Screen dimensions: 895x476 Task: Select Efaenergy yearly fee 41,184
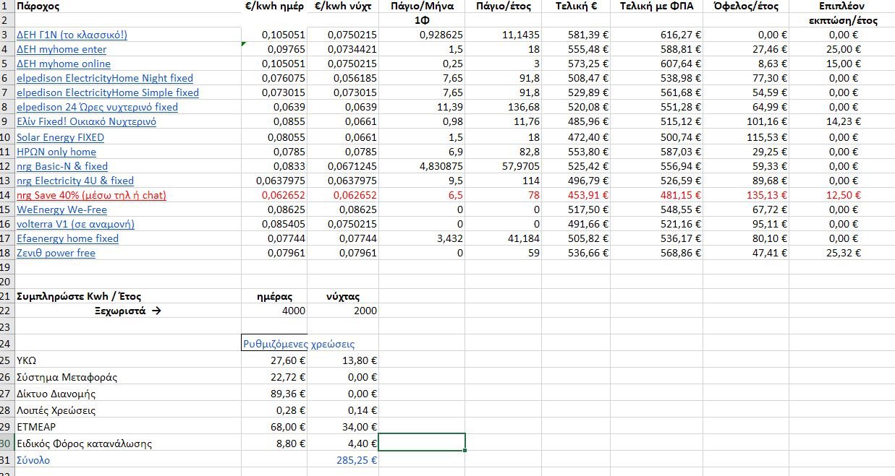504,238
